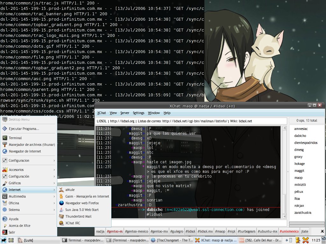The image size is (326, 244).
Task: Expand the Accesorios submenu
Action: point(29,170)
